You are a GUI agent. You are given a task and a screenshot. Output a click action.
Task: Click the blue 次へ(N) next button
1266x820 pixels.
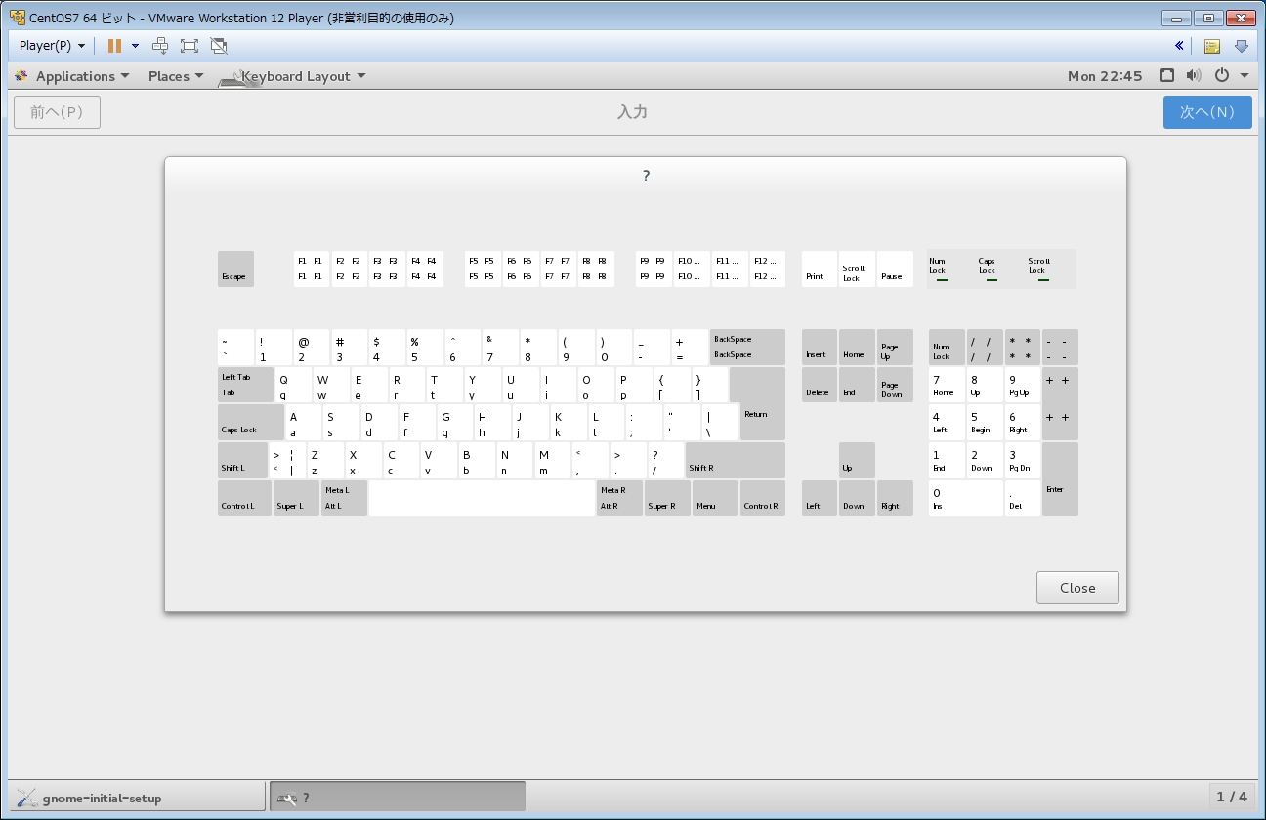coord(1206,112)
